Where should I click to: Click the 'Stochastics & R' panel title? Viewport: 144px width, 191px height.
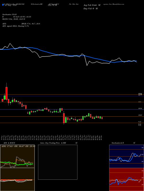118,143
